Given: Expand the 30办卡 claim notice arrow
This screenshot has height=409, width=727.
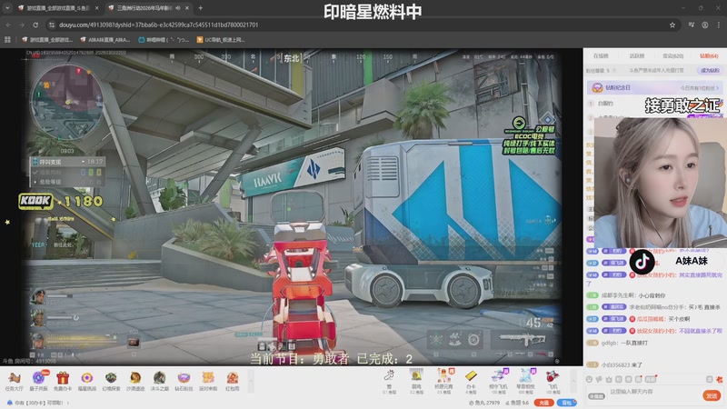Looking at the screenshot, I should tap(68, 403).
